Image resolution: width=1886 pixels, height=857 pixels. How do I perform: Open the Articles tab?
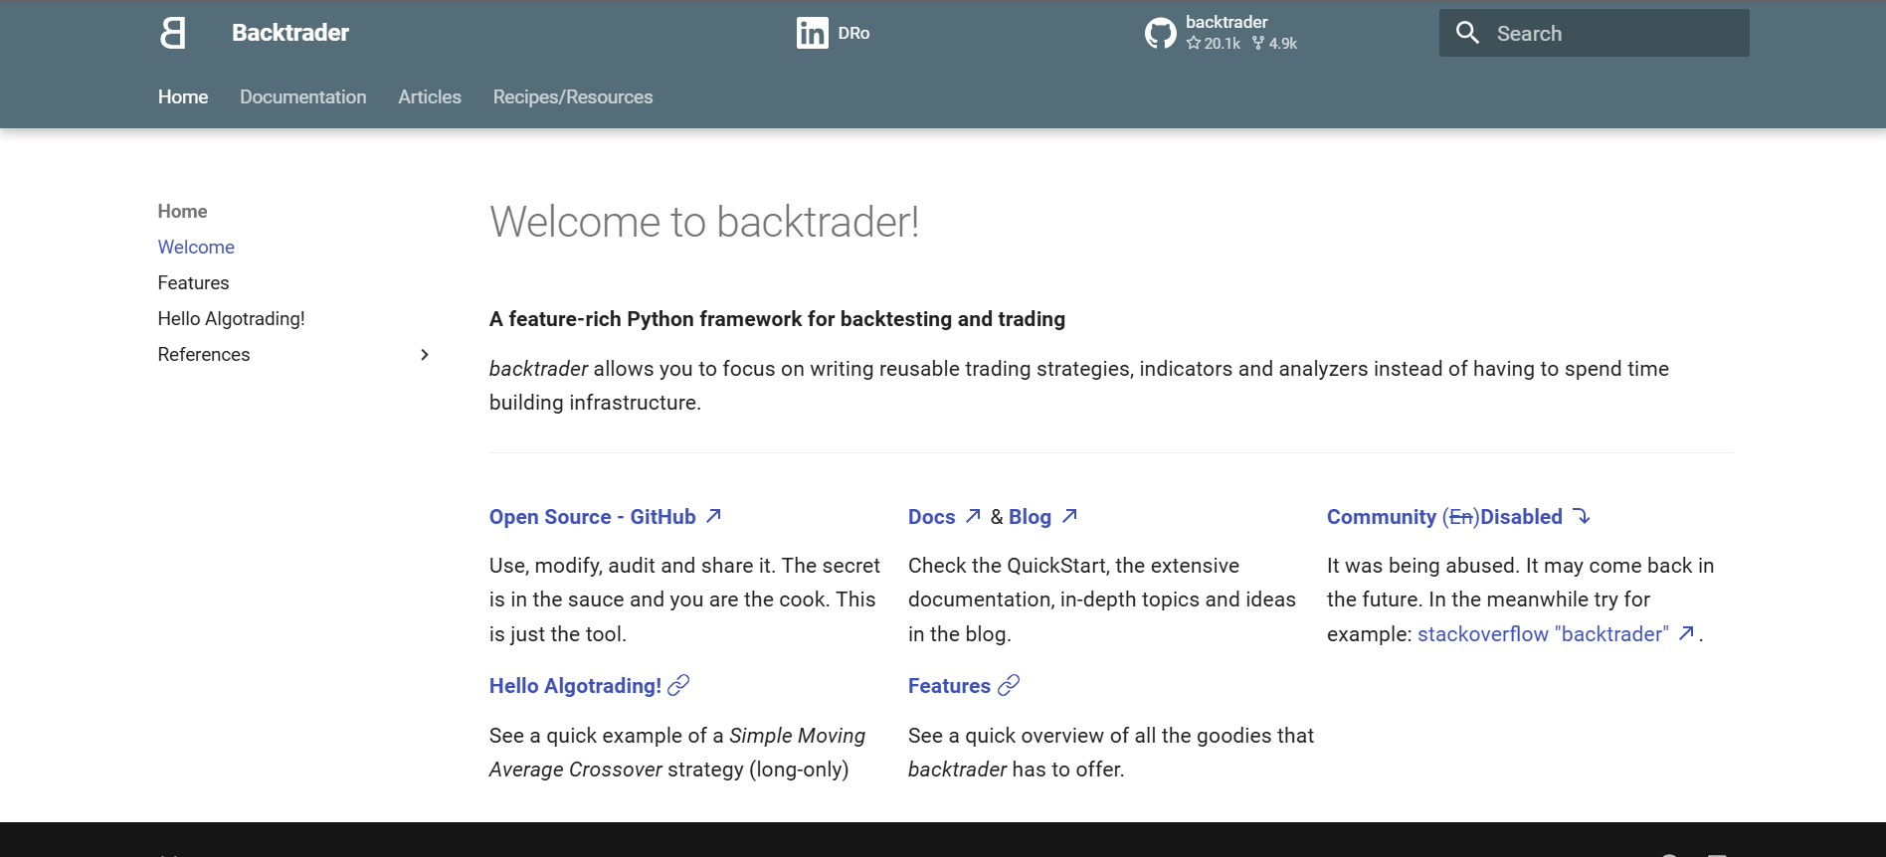[x=430, y=96]
